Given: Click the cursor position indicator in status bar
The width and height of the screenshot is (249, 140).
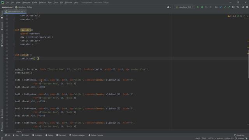Looking at the screenshot, I should coord(198,138).
